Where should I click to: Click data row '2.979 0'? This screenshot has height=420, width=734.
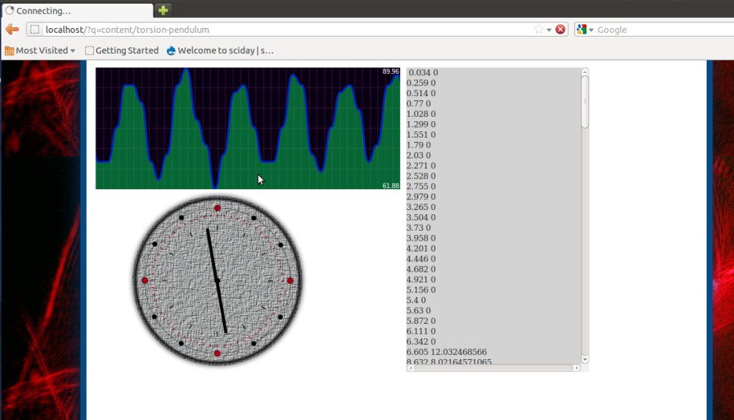pos(421,196)
